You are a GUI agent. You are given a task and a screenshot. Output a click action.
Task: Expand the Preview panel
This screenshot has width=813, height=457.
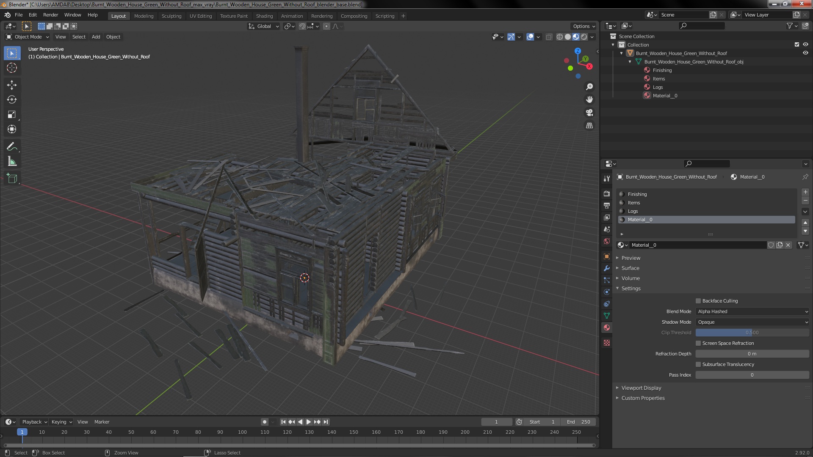(630, 258)
